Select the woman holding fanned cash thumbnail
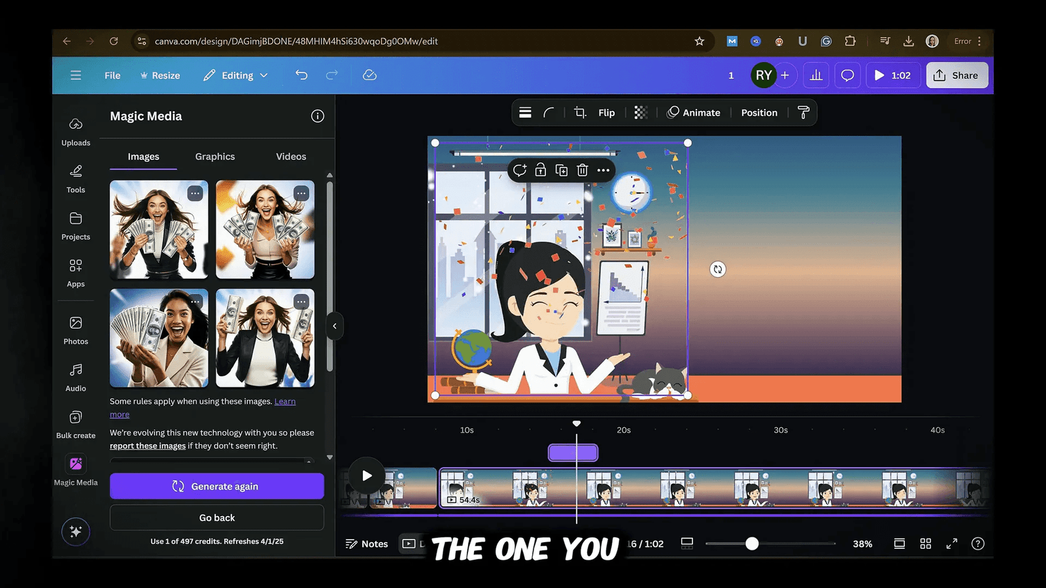Screen dimensions: 1046x588 tap(159, 338)
